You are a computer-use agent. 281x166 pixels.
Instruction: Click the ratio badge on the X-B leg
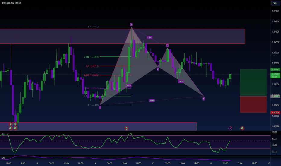point(129,86)
